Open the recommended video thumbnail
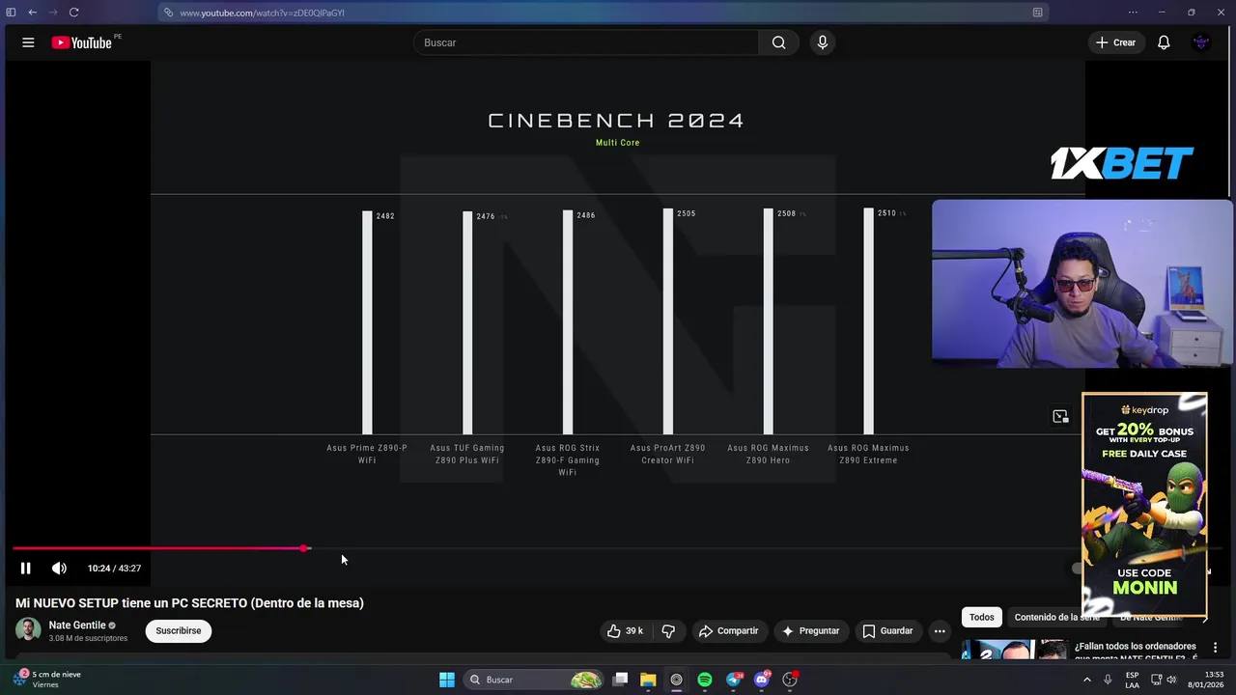1236x695 pixels. click(1013, 650)
